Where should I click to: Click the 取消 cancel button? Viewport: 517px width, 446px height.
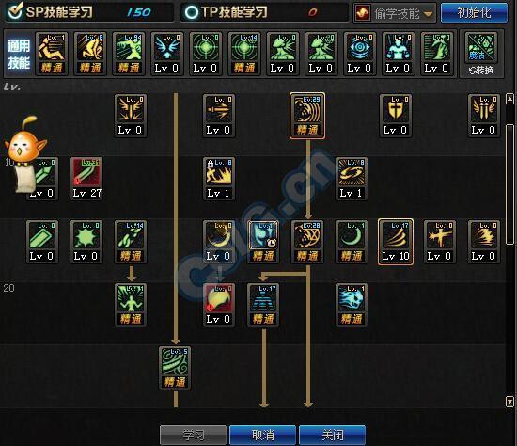[x=262, y=435]
